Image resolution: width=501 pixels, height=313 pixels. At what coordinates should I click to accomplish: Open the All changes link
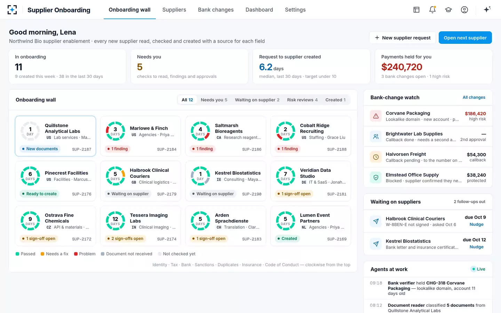coord(474,97)
